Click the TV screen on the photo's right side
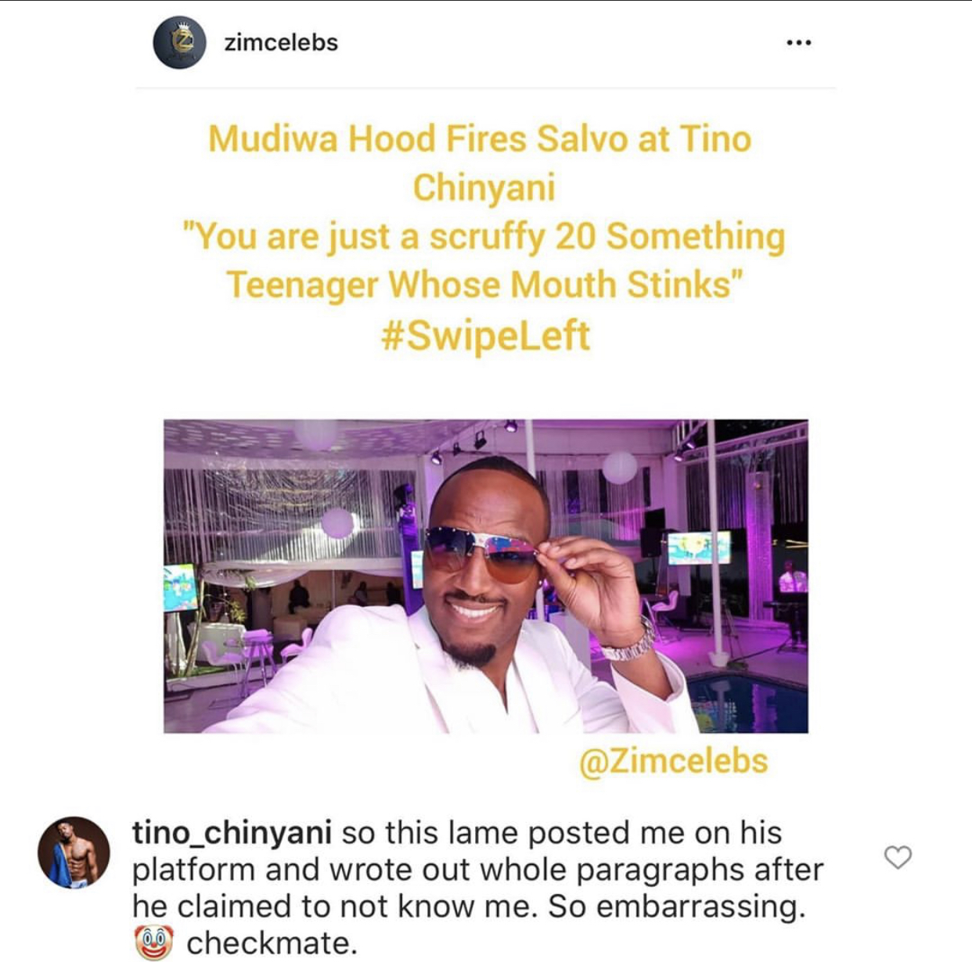The height and width of the screenshot is (962, 972). (x=698, y=548)
